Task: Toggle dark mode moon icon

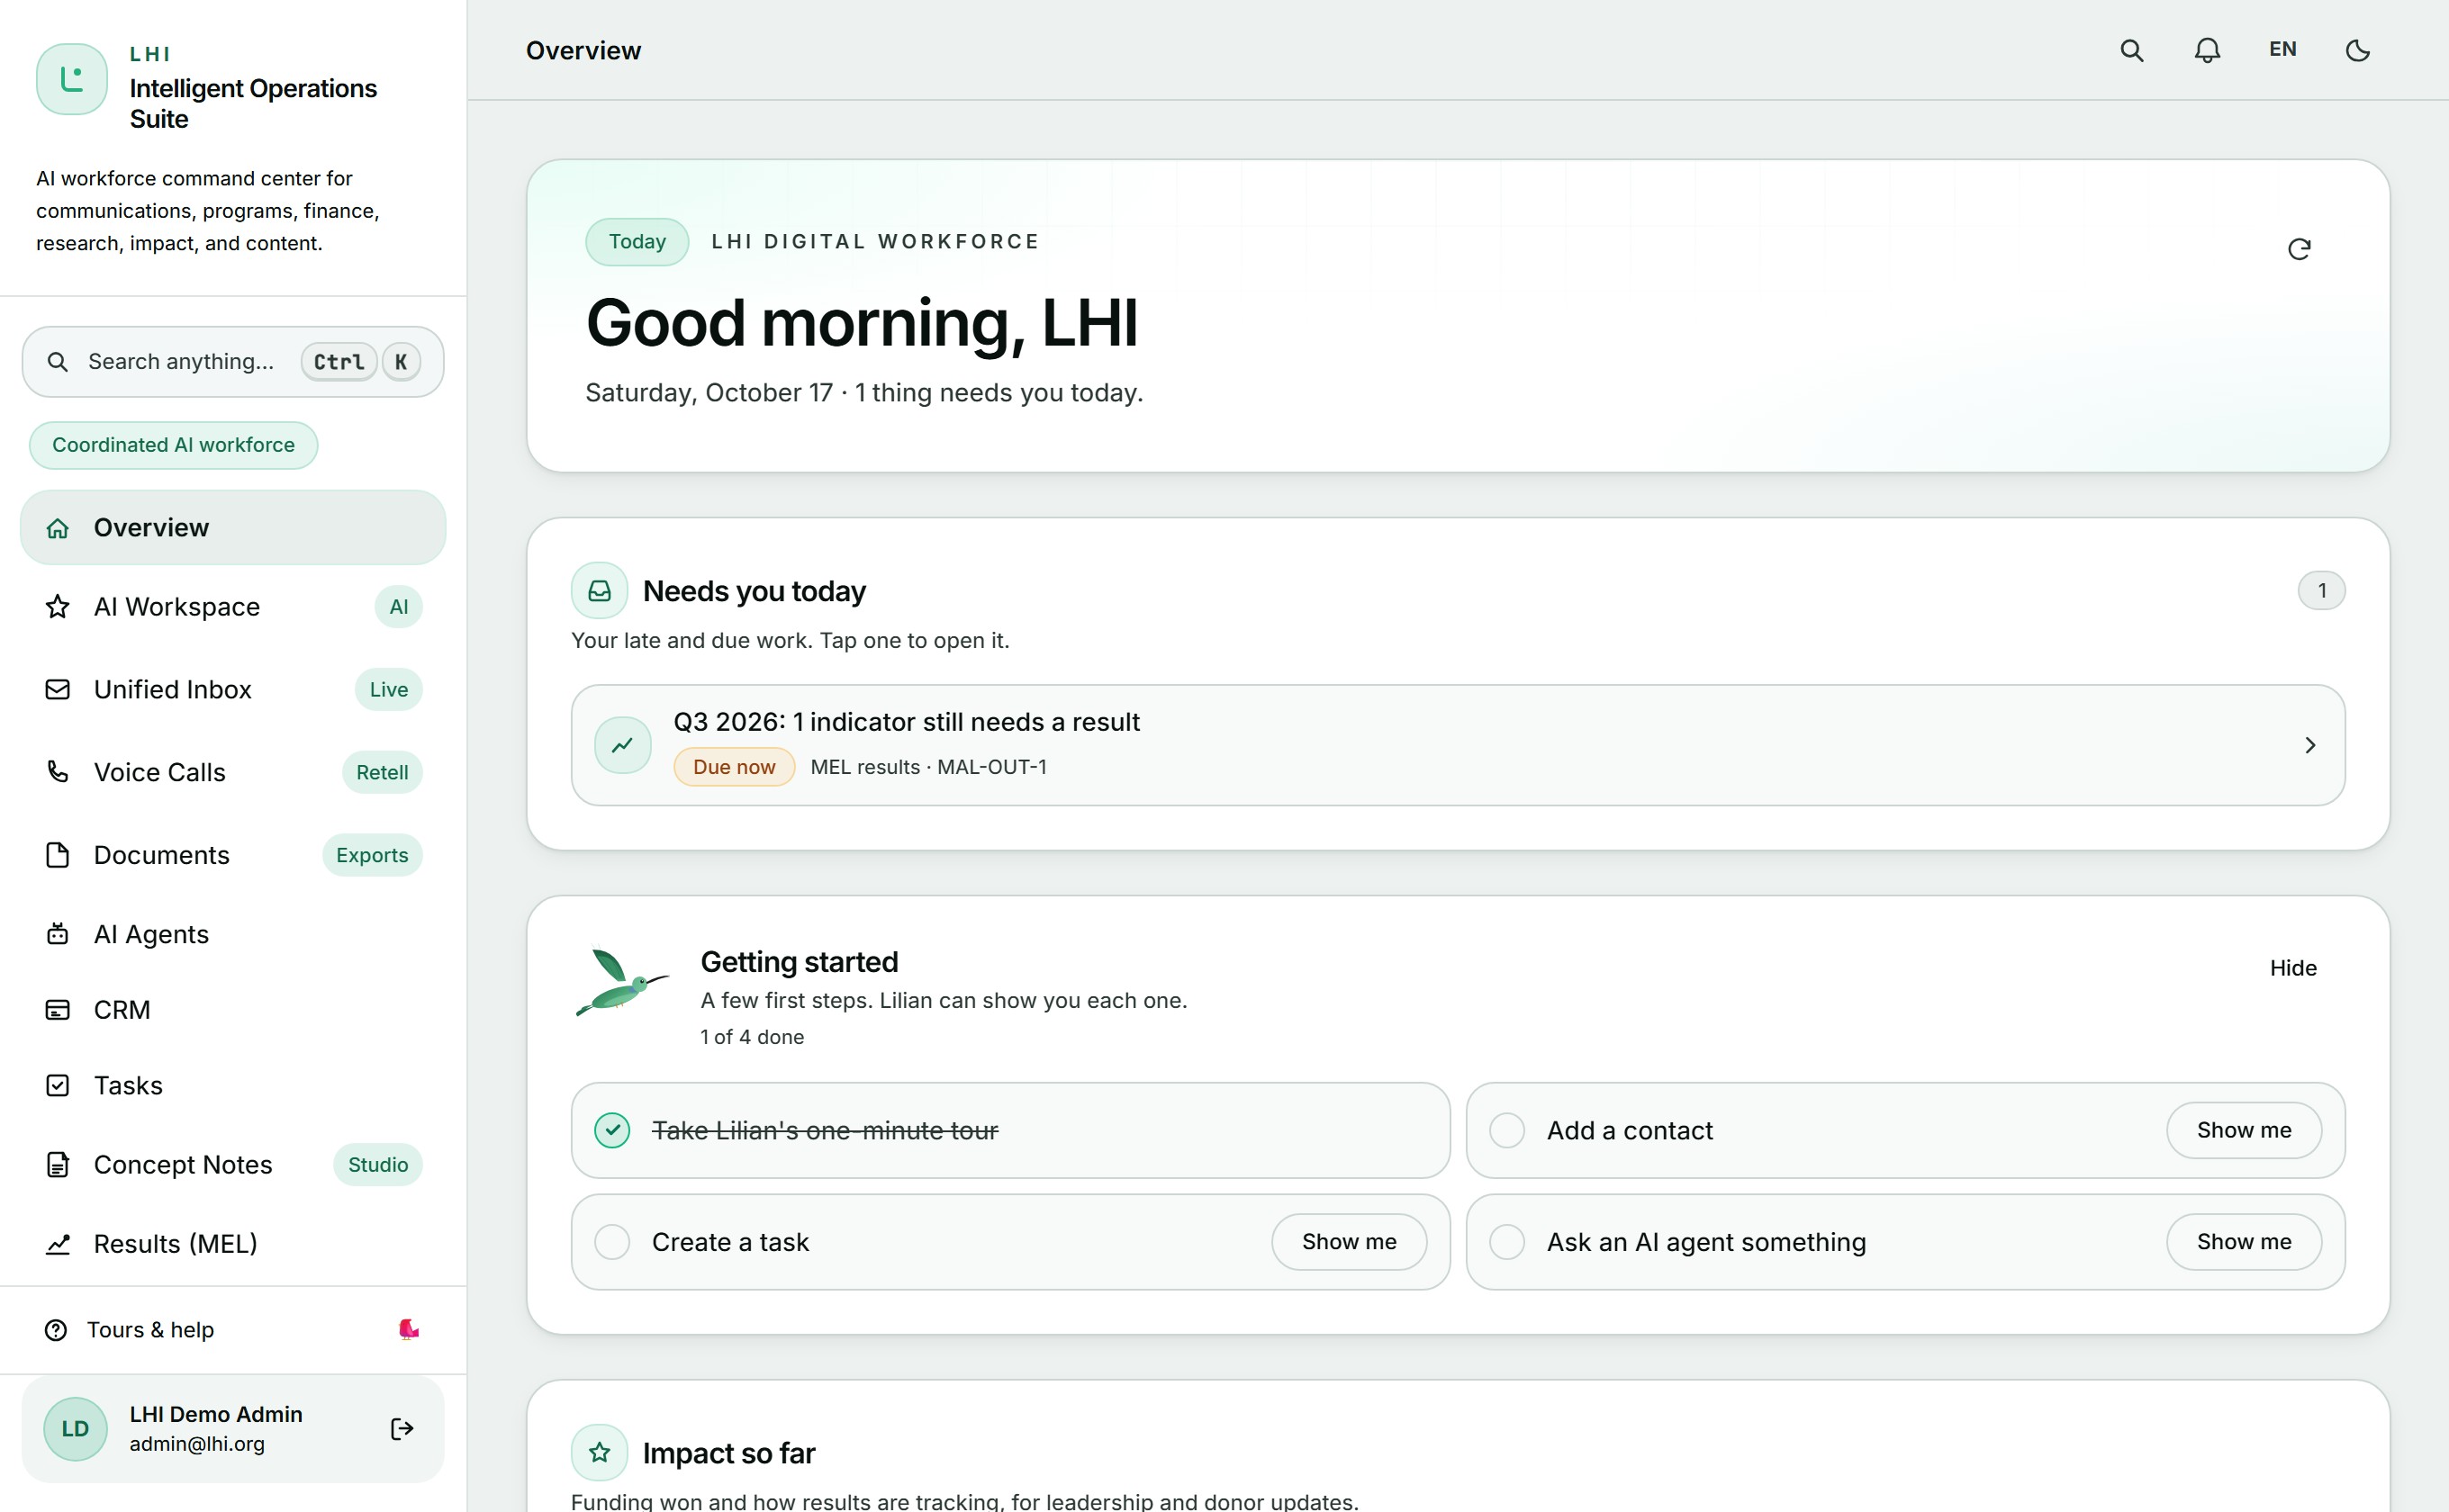Action: (2357, 50)
